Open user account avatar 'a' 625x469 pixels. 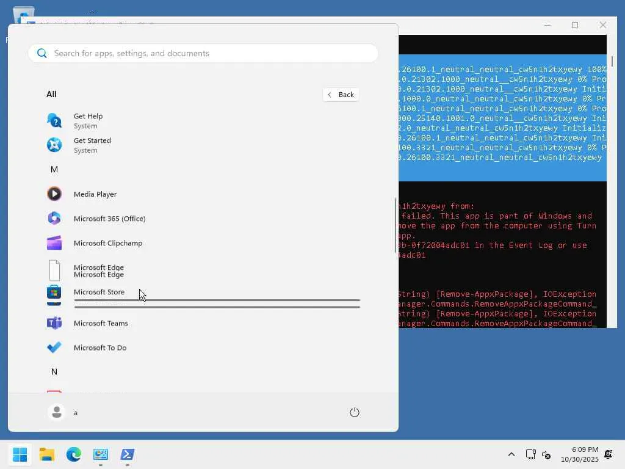(57, 412)
